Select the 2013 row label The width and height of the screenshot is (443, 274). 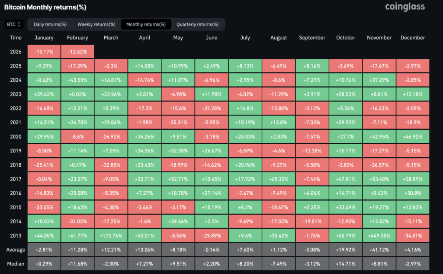(16, 235)
